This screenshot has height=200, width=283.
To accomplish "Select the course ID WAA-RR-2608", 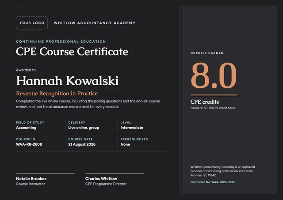I will click(29, 144).
